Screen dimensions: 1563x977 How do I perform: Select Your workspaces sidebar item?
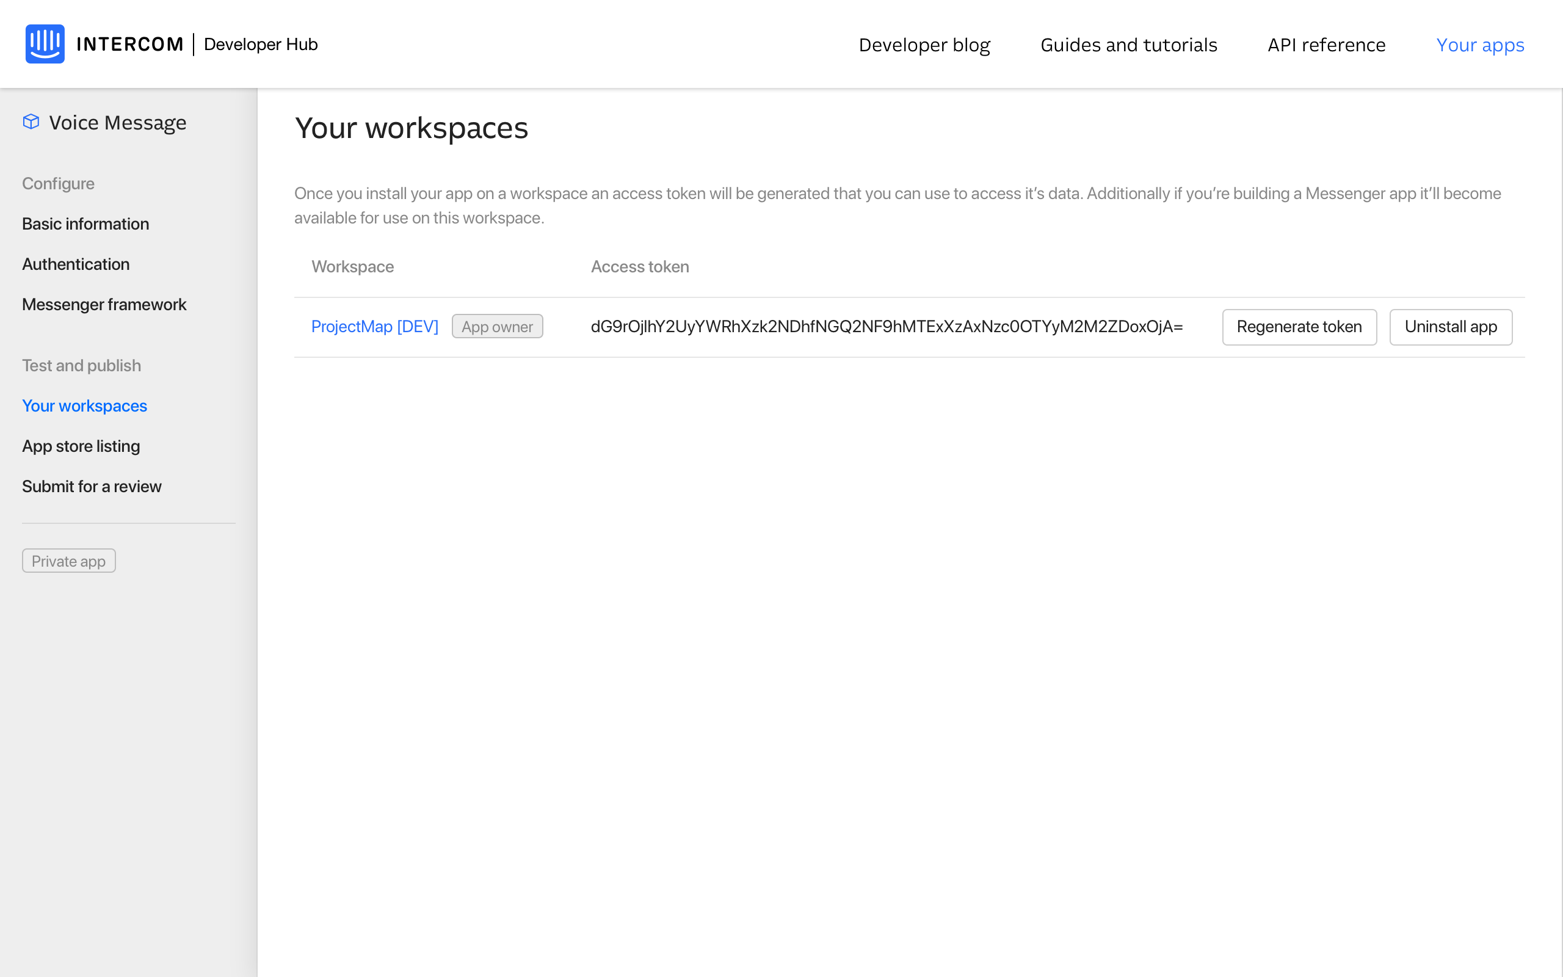pyautogui.click(x=85, y=406)
